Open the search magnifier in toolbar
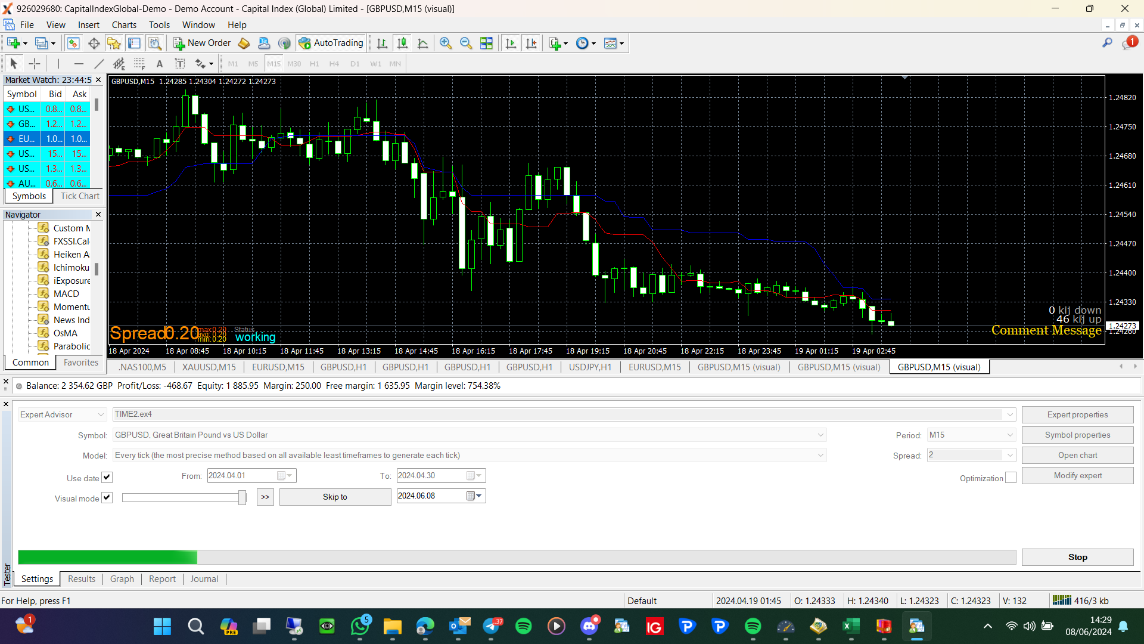 tap(1107, 43)
